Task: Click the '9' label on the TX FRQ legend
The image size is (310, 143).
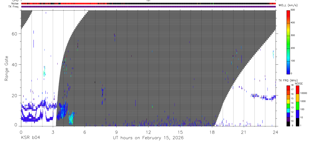Action: [292, 125]
